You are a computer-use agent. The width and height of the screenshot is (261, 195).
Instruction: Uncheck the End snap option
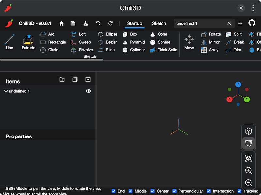tap(114, 191)
